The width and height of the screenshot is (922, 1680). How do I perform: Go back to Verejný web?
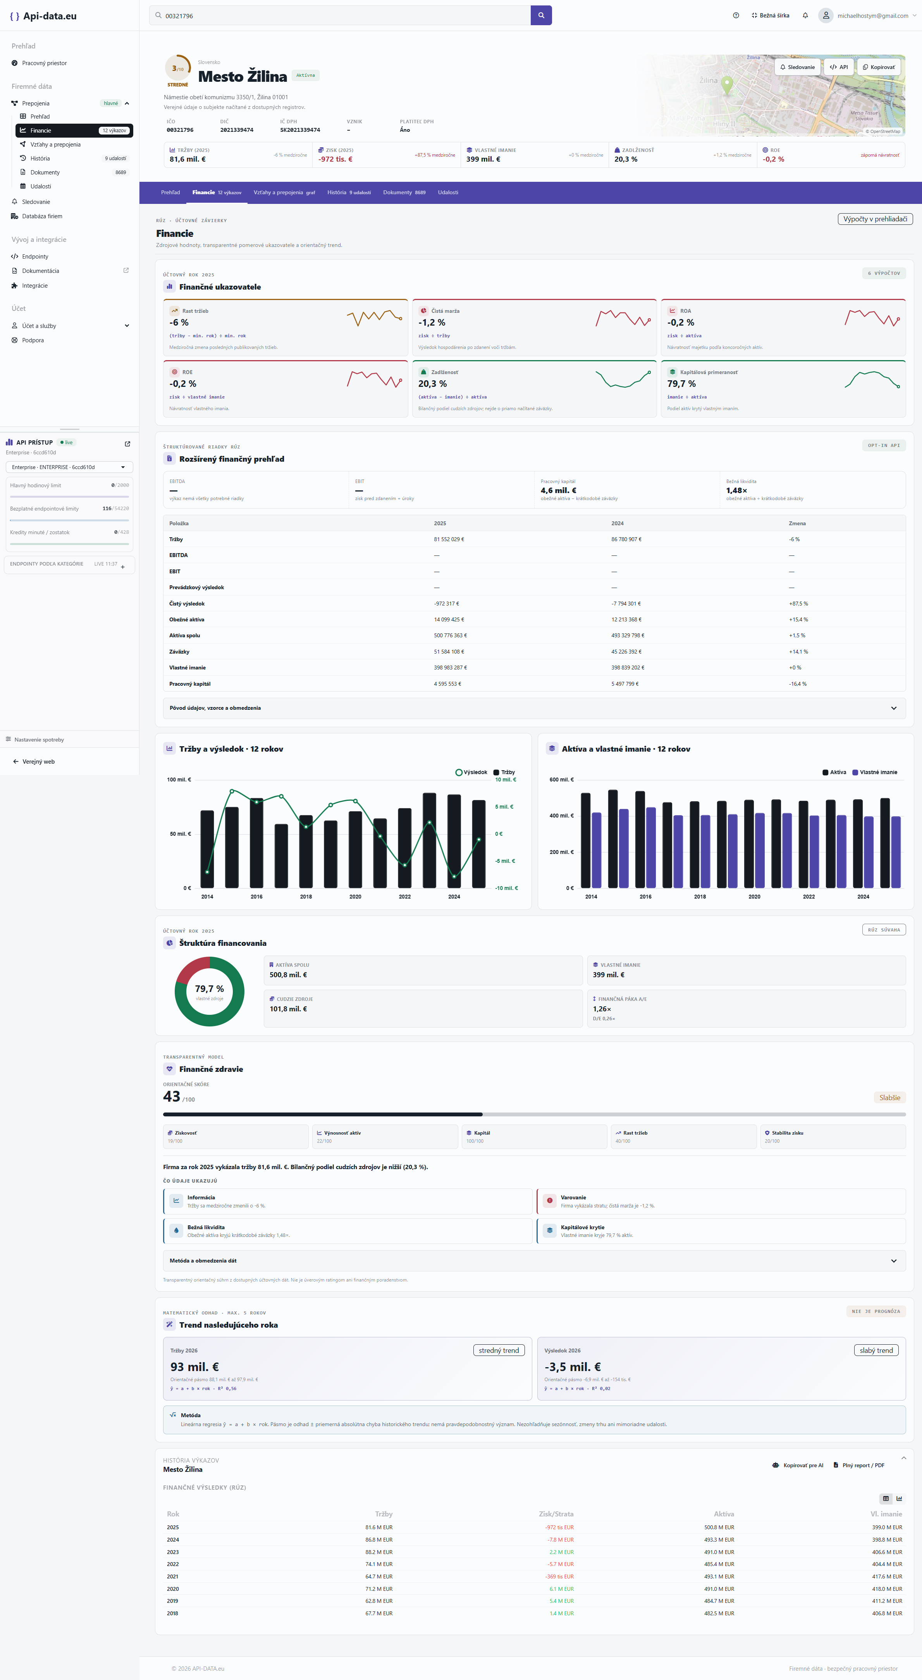(x=34, y=762)
